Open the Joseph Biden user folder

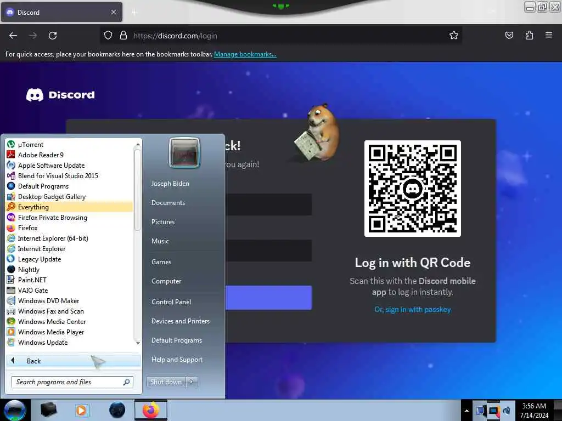click(170, 183)
